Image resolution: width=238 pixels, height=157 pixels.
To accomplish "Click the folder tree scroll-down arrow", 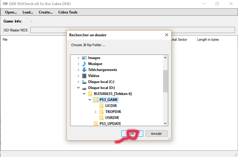I will point(165,123).
